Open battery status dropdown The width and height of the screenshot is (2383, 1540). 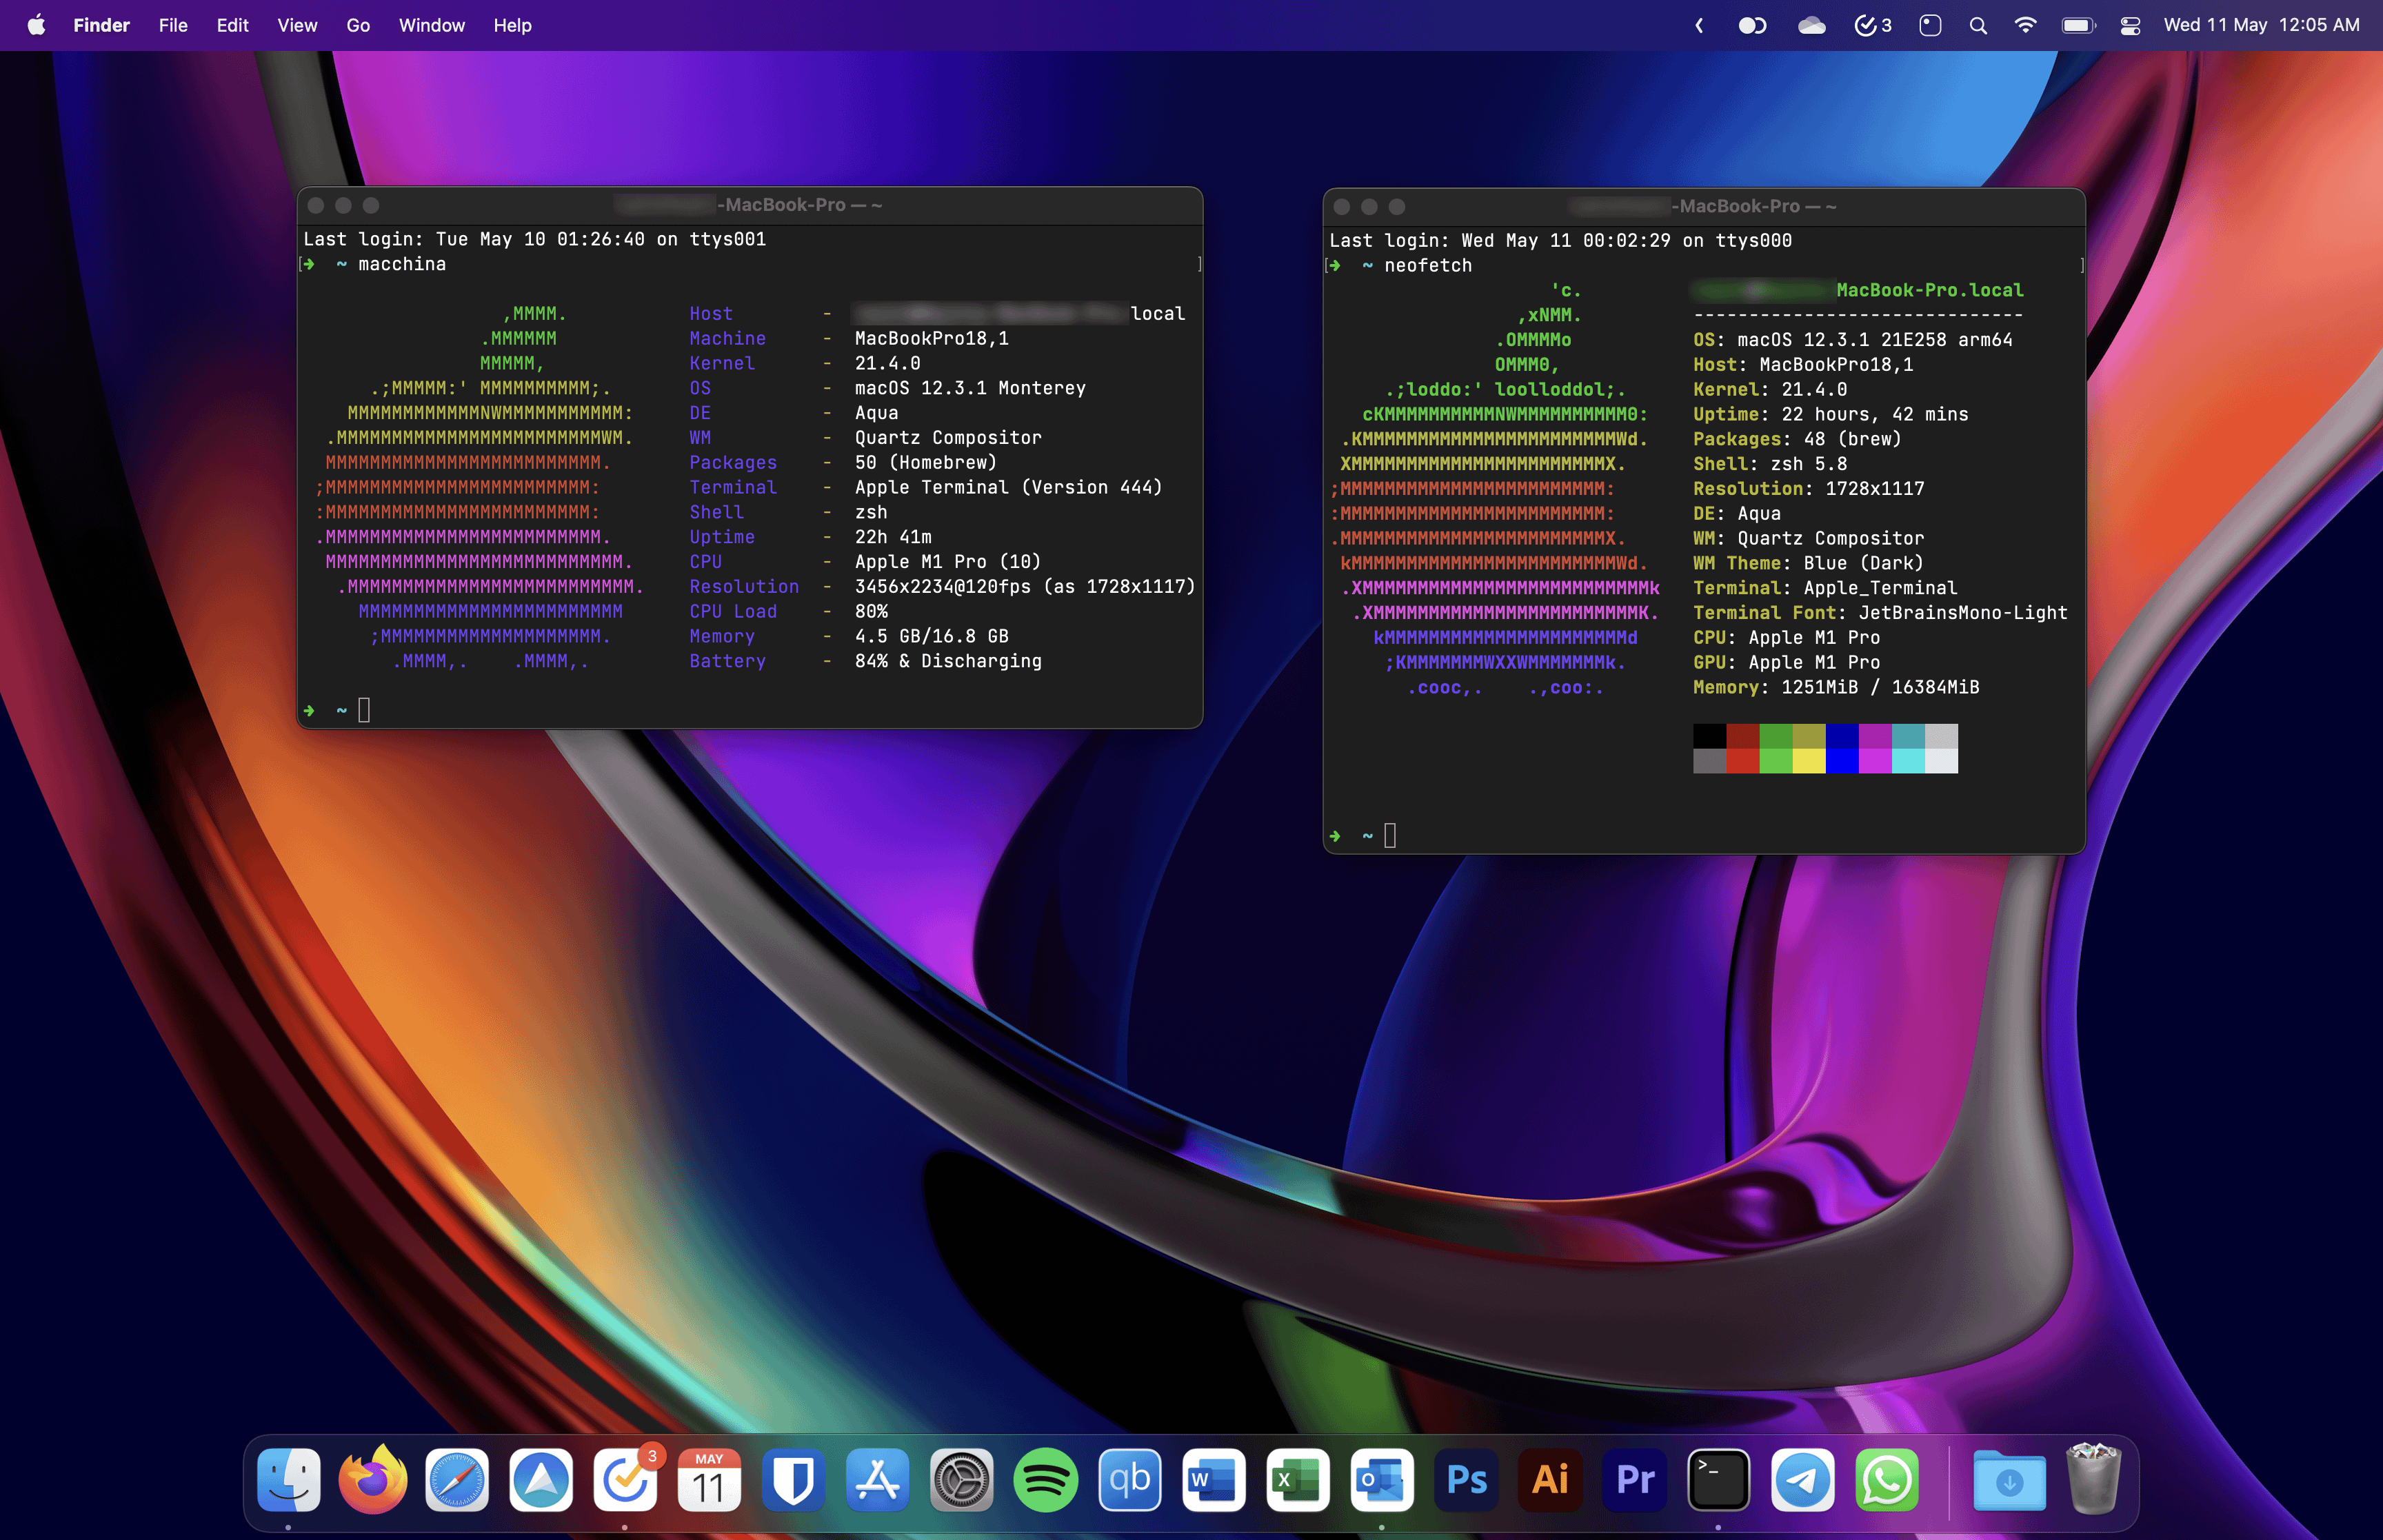pos(2078,26)
